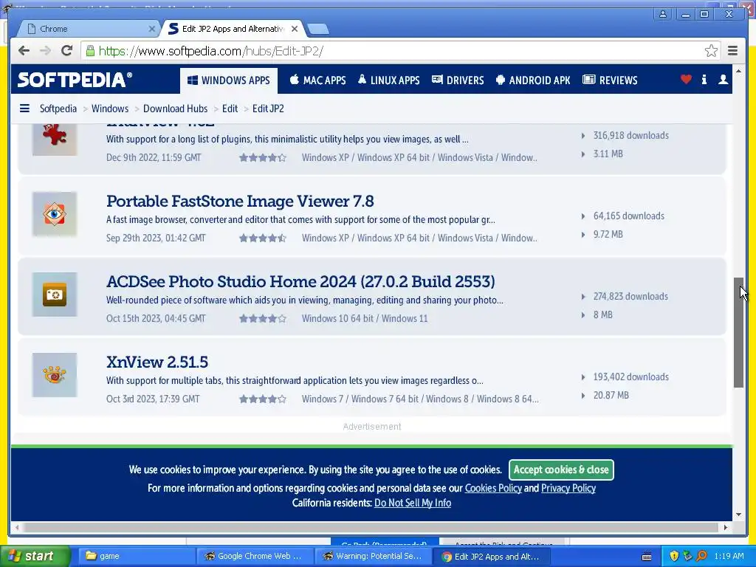Click the Edit breadcrumb link
Viewport: 756px width, 567px height.
230,109
